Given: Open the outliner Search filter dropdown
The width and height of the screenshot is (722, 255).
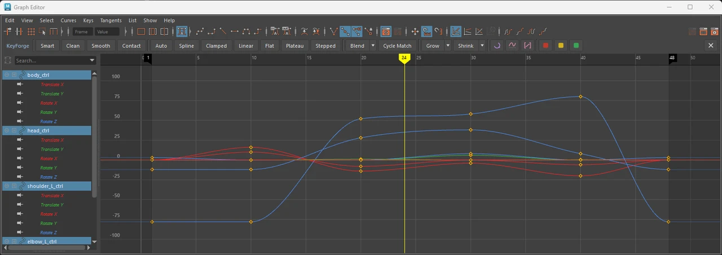Looking at the screenshot, I should coord(92,60).
